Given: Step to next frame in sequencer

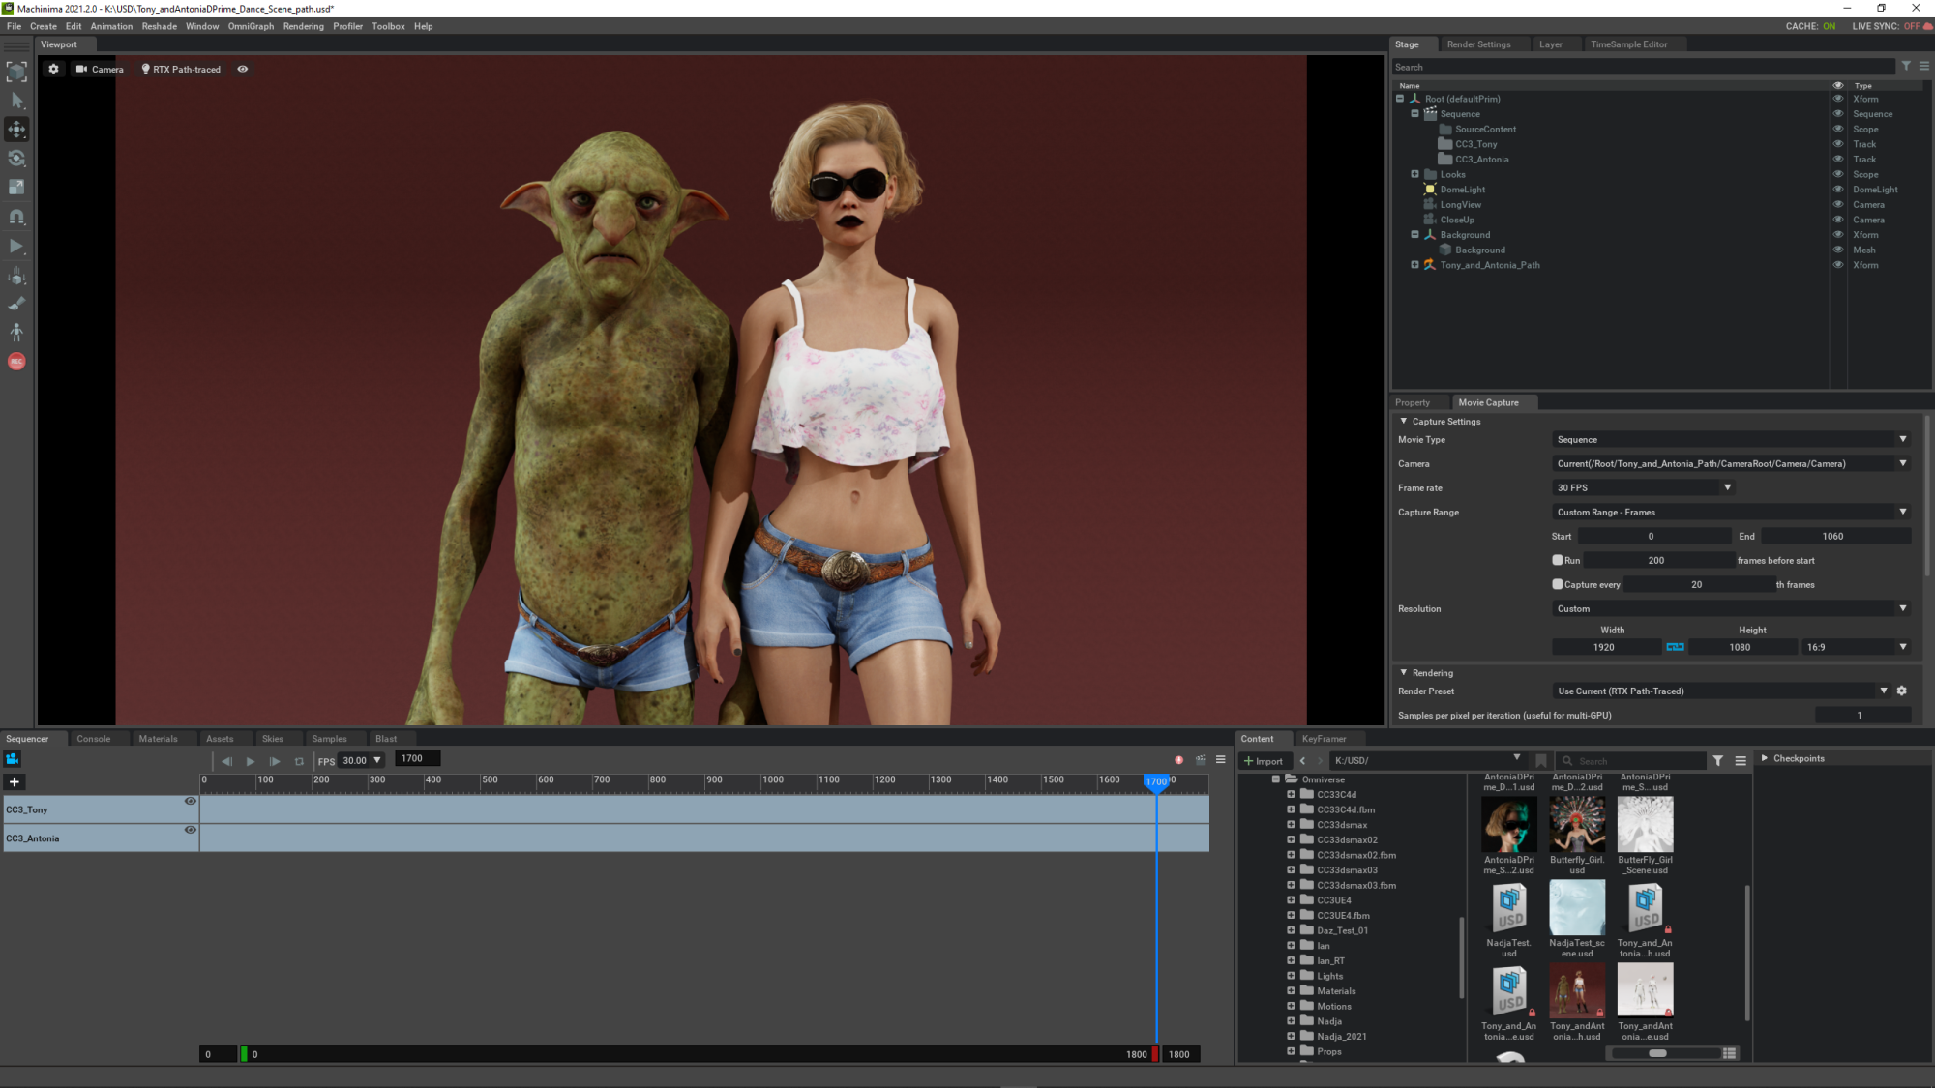Looking at the screenshot, I should [275, 761].
